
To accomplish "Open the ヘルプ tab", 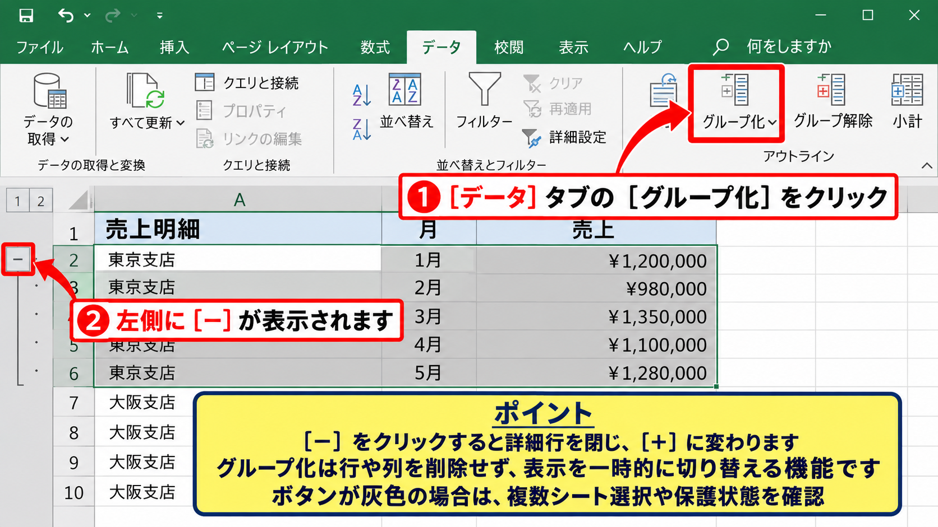I will (643, 47).
